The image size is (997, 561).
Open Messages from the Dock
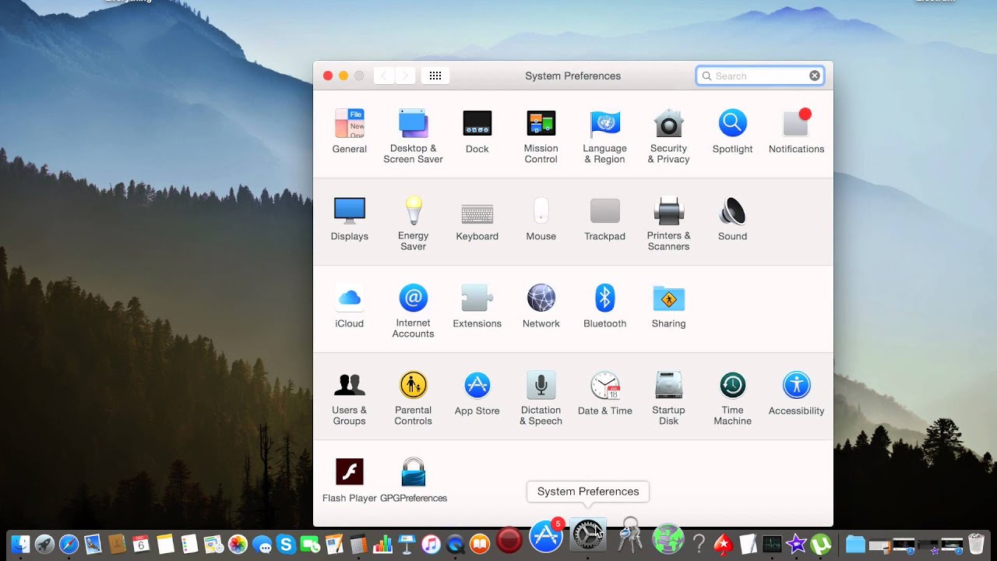pyautogui.click(x=262, y=545)
